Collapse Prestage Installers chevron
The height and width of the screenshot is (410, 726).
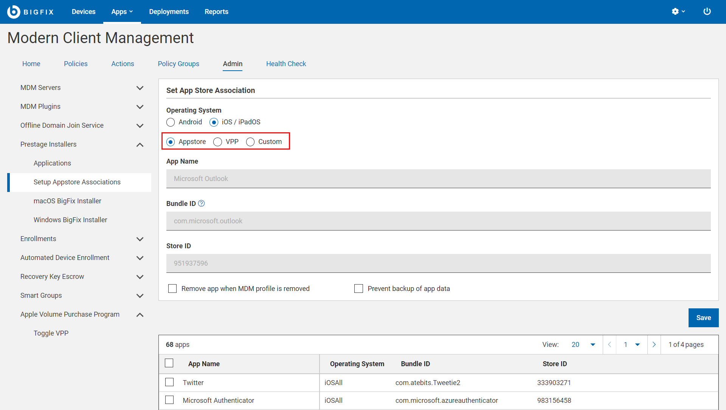[140, 145]
